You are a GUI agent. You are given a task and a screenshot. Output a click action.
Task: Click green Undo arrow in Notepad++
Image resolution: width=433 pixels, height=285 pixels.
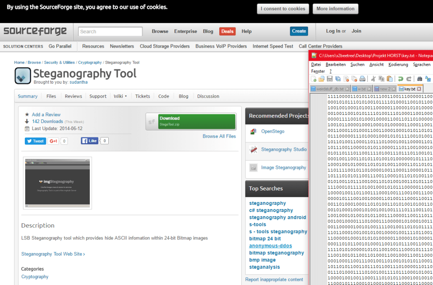point(401,79)
